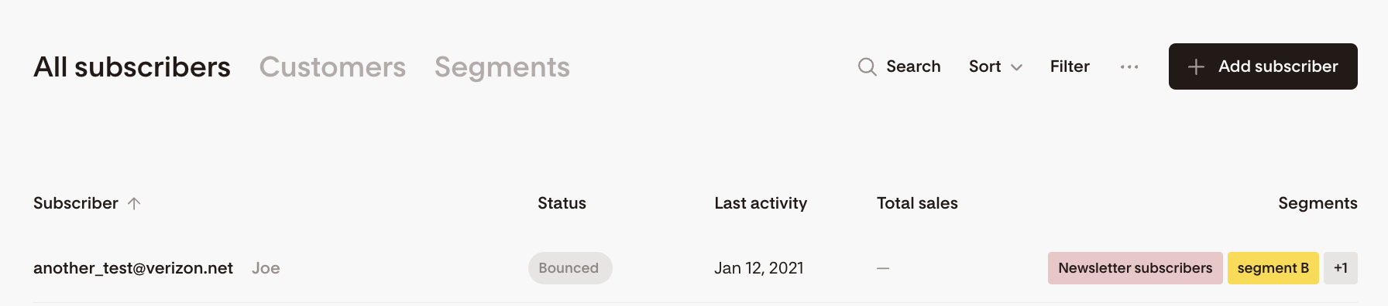
Task: Click the magnifying glass search icon
Action: [867, 67]
